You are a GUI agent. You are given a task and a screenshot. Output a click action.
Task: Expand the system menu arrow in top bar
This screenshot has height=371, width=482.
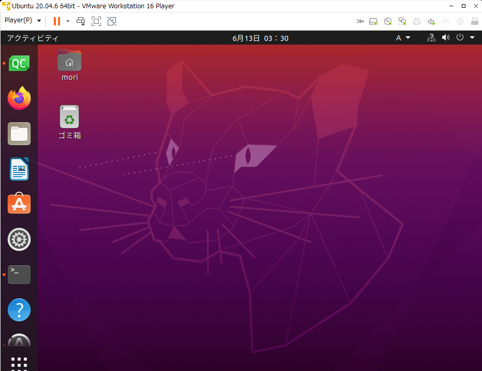[x=472, y=37]
